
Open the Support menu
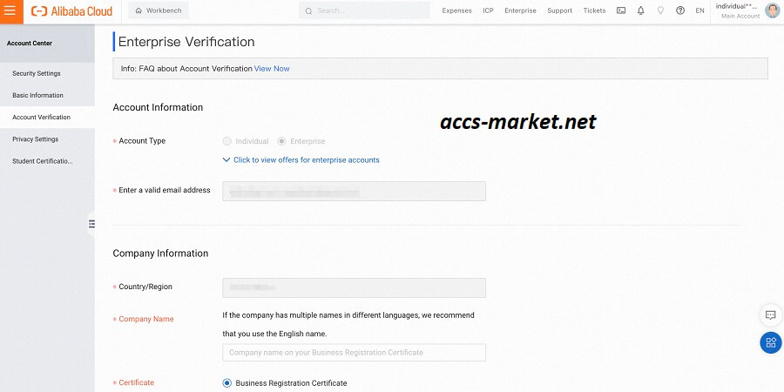559,10
